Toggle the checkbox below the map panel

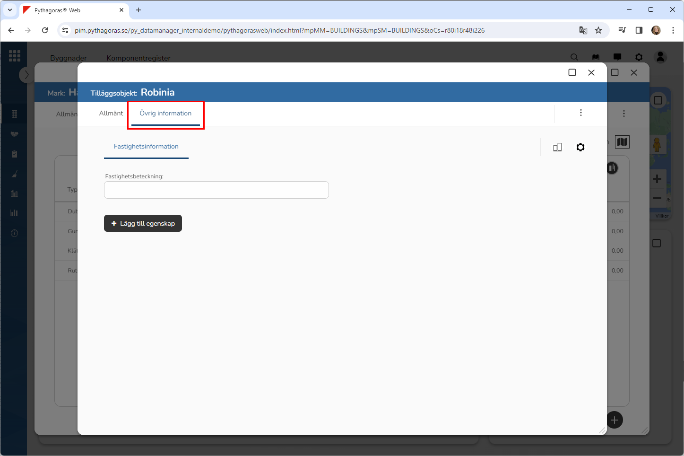(657, 243)
